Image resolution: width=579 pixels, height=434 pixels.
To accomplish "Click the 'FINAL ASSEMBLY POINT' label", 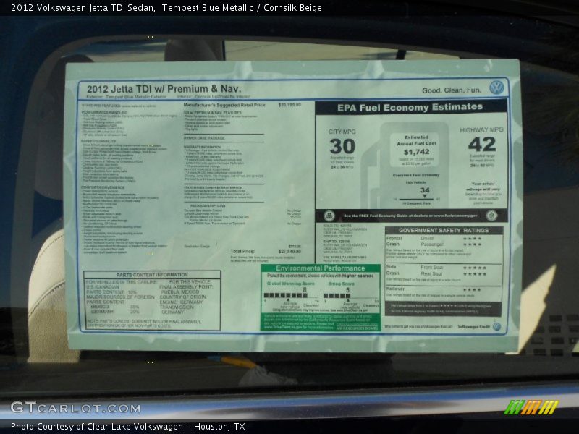I will click(x=186, y=286).
